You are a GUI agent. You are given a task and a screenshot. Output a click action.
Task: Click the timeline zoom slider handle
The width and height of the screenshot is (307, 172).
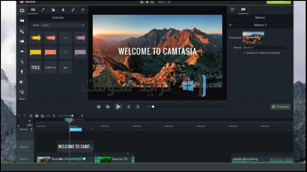(x=72, y=116)
